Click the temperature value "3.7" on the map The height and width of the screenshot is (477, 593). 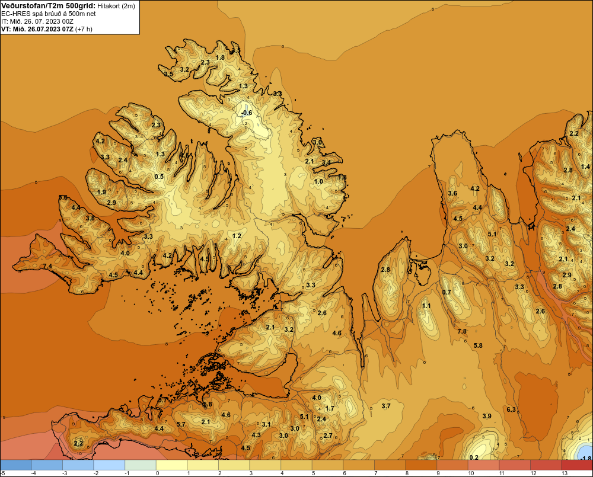386,406
